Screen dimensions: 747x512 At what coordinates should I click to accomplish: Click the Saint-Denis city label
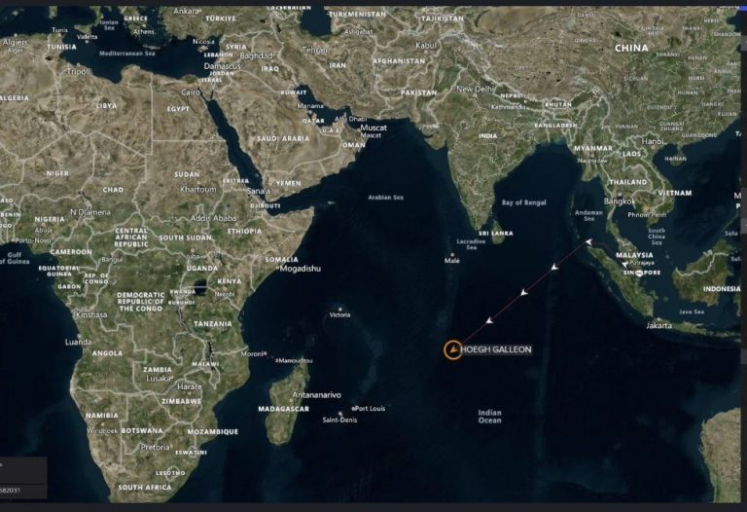click(x=339, y=420)
